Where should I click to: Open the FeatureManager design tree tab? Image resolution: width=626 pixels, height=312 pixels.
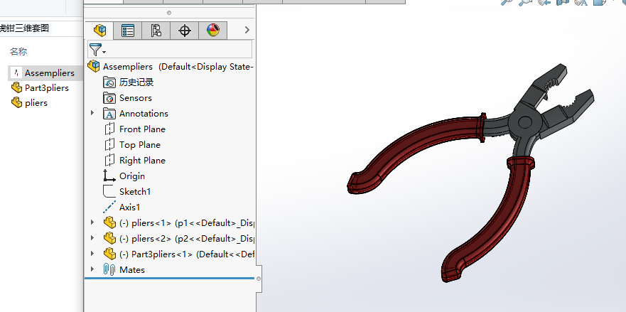coord(99,31)
